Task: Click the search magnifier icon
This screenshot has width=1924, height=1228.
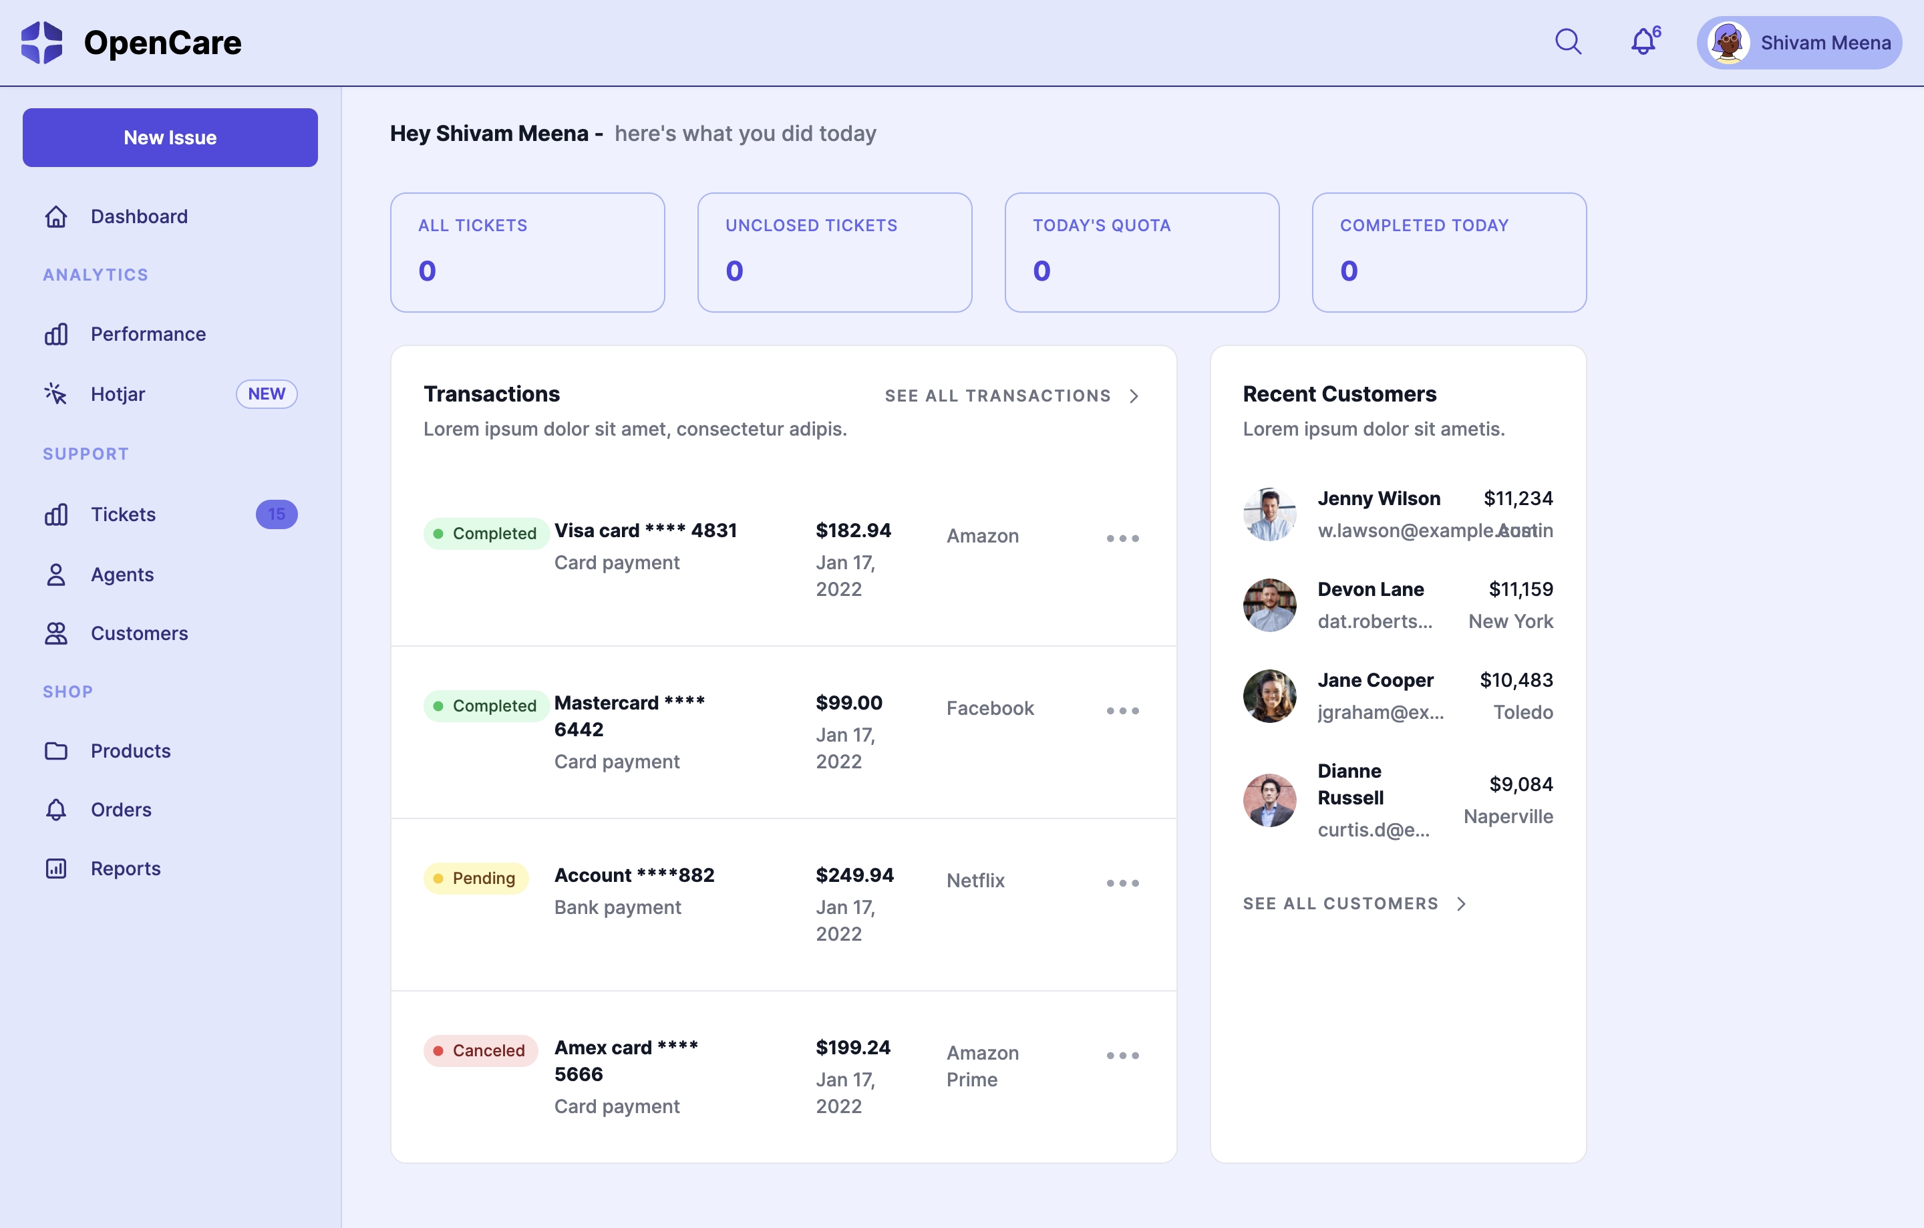Action: 1568,41
